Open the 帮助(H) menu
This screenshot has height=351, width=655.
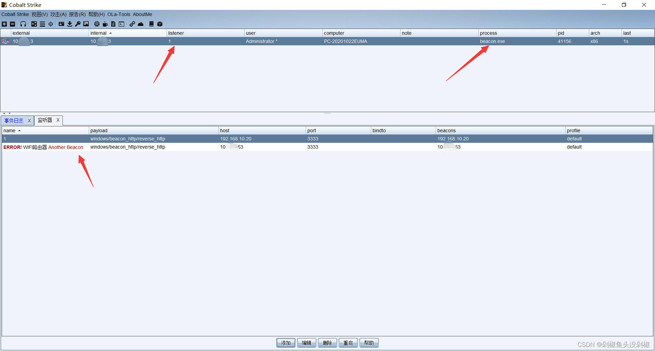click(97, 14)
